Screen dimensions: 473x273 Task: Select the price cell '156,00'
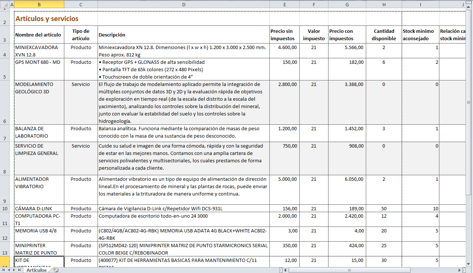[x=285, y=208]
